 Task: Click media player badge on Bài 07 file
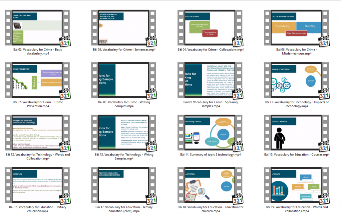[x=65, y=93]
